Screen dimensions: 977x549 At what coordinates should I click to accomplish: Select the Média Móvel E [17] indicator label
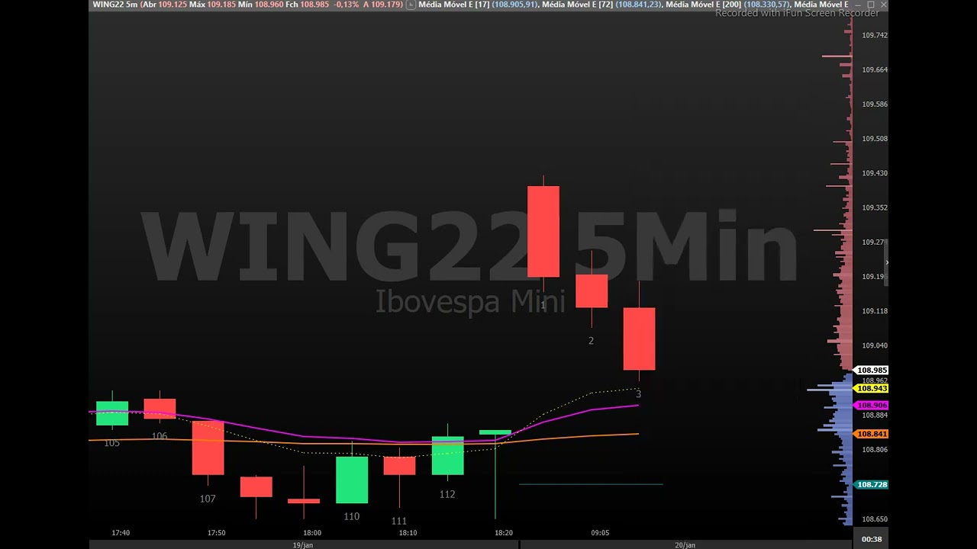(453, 5)
